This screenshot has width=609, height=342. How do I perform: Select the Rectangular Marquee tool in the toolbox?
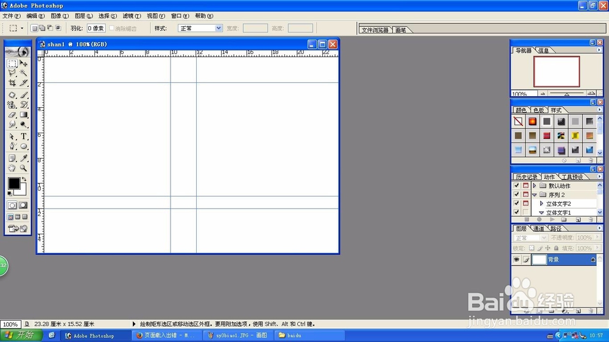(x=12, y=63)
